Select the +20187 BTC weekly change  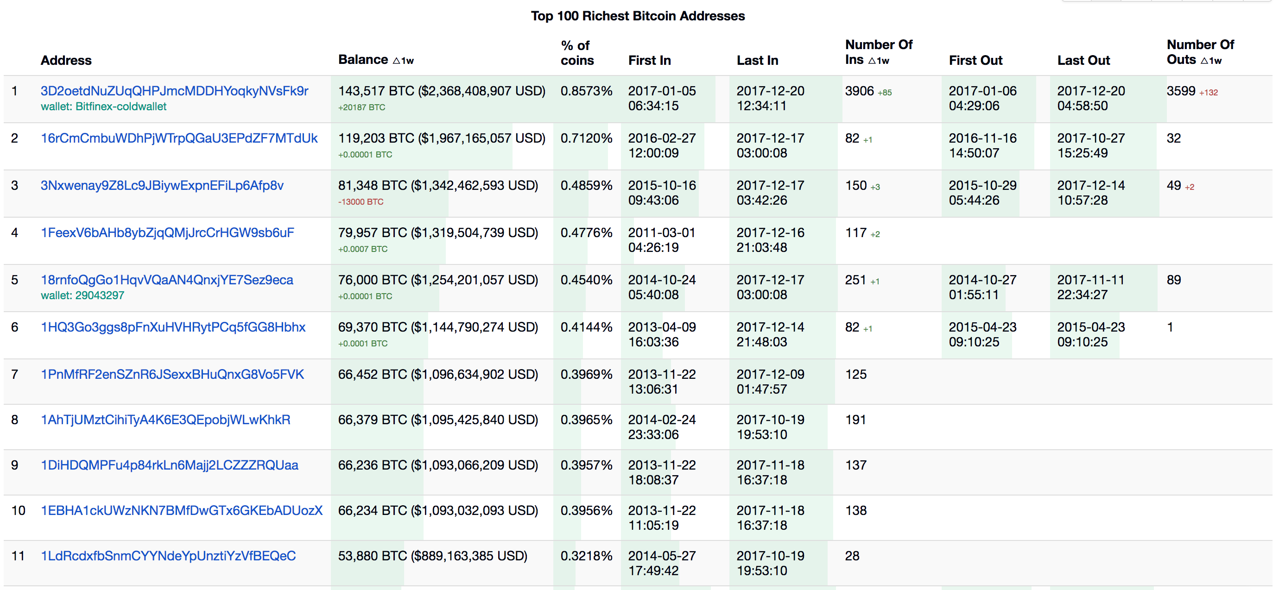(361, 107)
